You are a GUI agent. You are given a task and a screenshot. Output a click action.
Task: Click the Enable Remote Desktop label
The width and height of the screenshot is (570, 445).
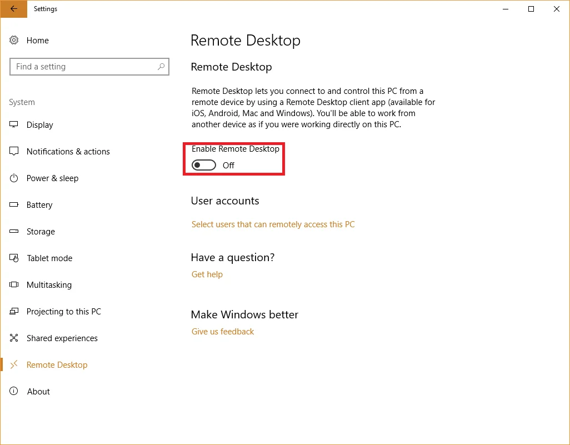(235, 149)
